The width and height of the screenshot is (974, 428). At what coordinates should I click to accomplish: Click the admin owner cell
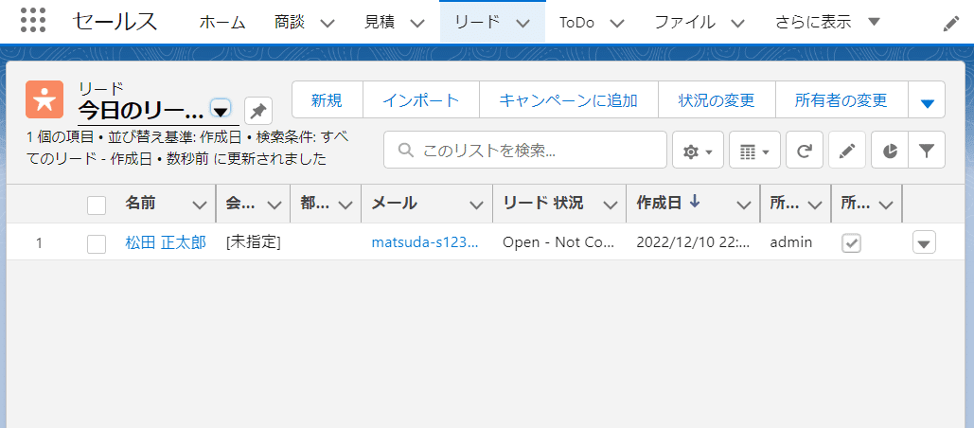pyautogui.click(x=790, y=242)
